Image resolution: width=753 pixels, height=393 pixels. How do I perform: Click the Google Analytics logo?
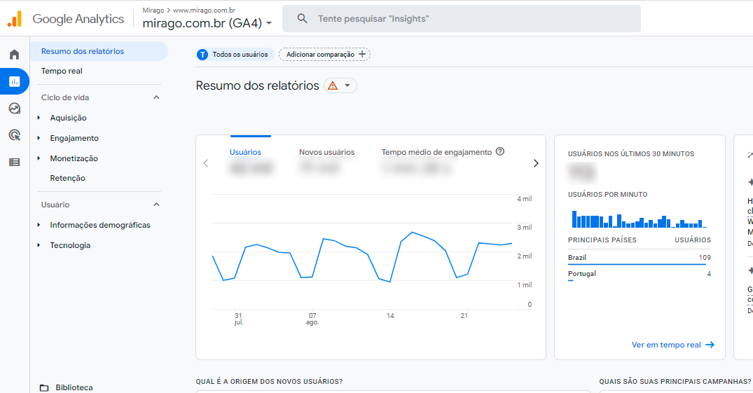(x=15, y=19)
